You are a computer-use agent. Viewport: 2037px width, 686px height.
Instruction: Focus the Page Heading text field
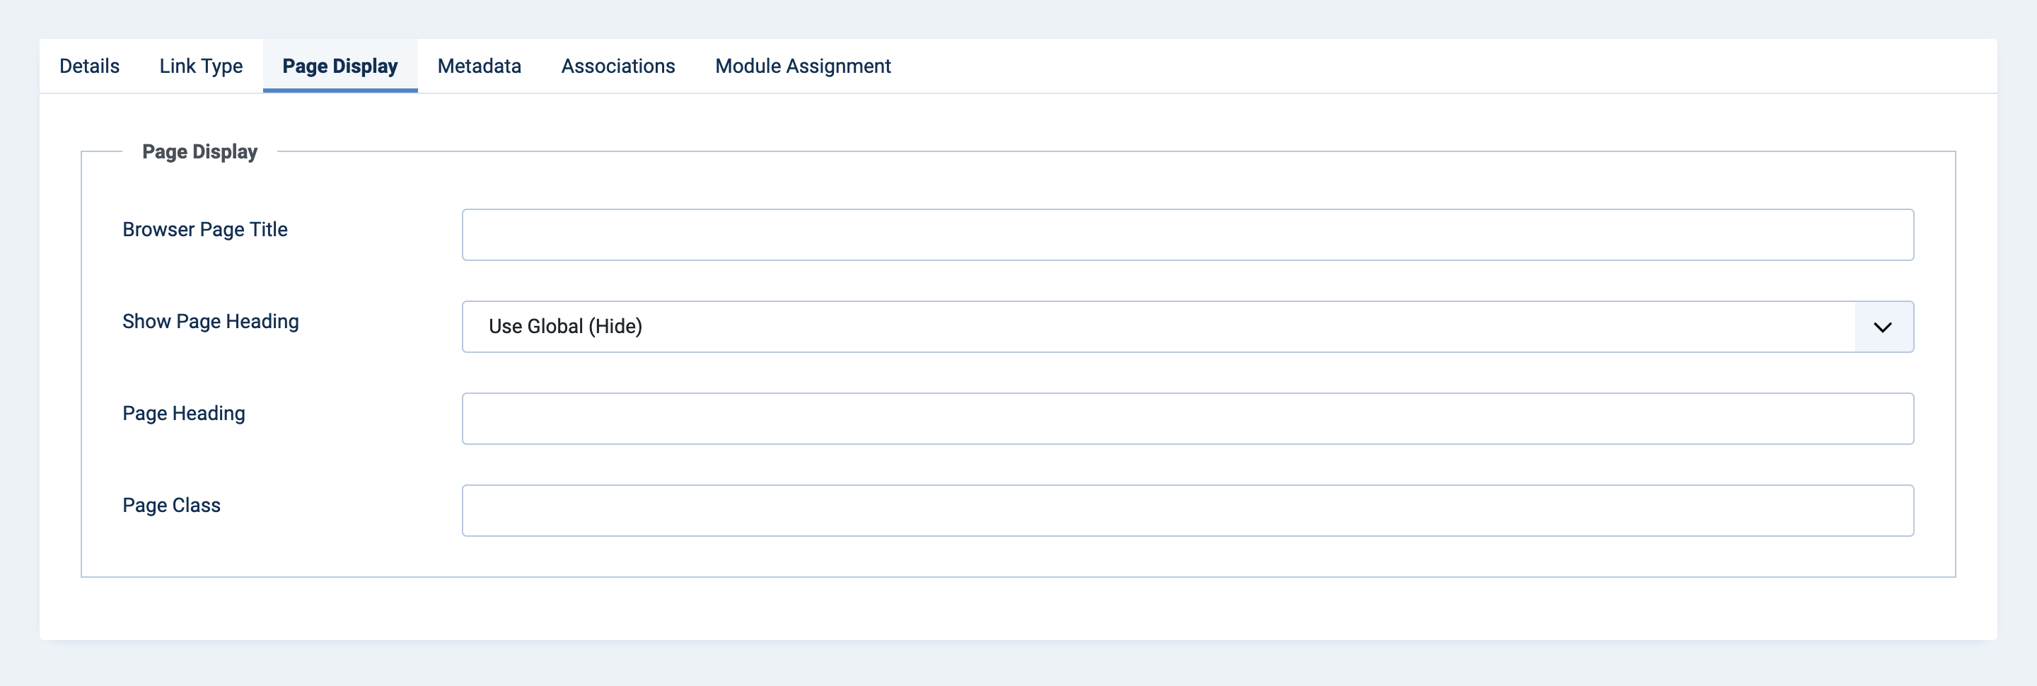click(1187, 419)
